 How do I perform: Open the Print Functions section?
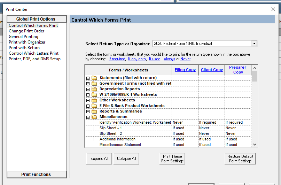pyautogui.click(x=36, y=175)
